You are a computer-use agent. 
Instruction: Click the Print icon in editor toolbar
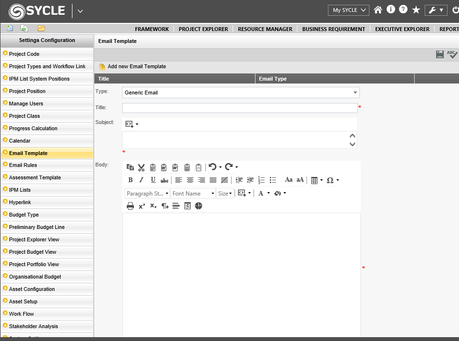coord(130,206)
